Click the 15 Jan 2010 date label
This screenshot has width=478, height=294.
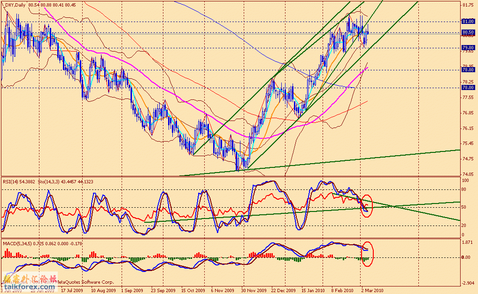click(312, 291)
